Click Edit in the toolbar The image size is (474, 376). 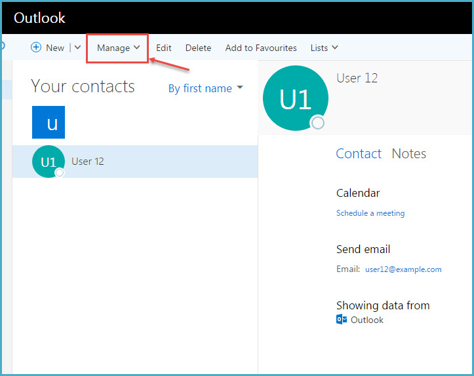pyautogui.click(x=163, y=48)
